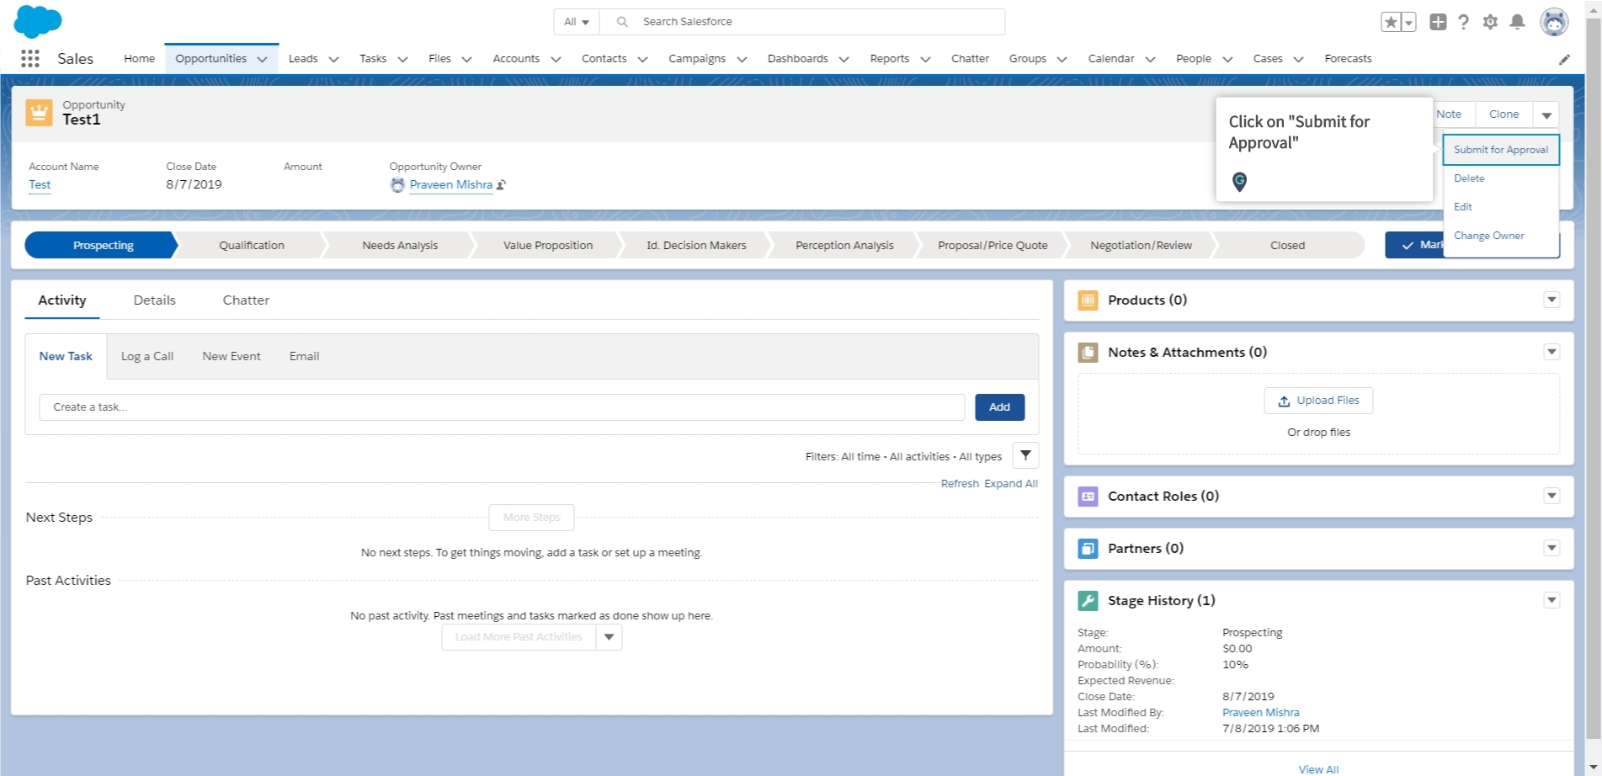Click the Stage History wrench icon

tap(1088, 601)
